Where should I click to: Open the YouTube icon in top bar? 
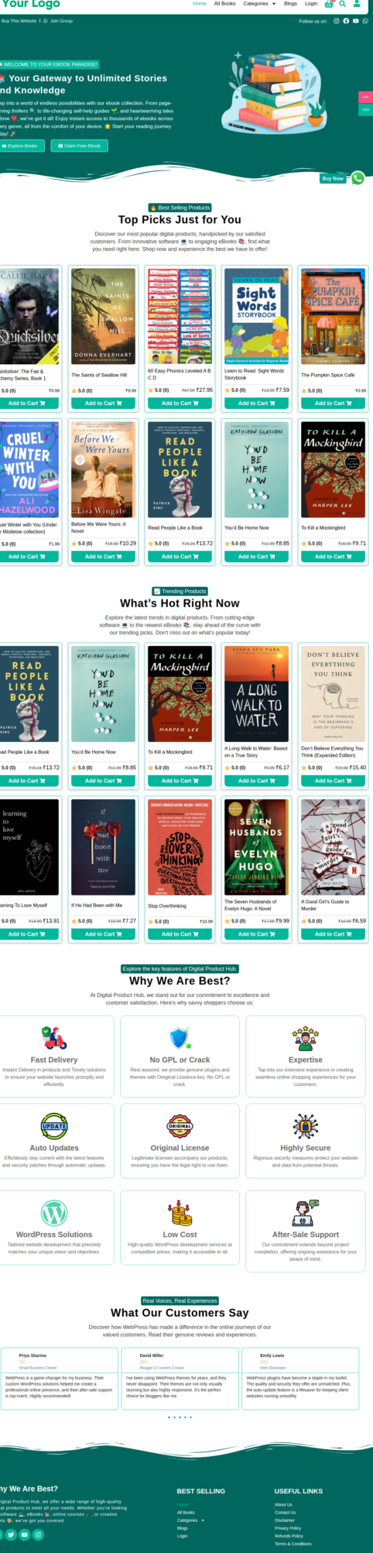(355, 21)
